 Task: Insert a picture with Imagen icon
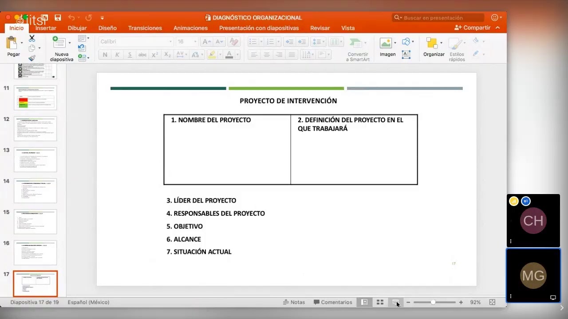tap(386, 43)
